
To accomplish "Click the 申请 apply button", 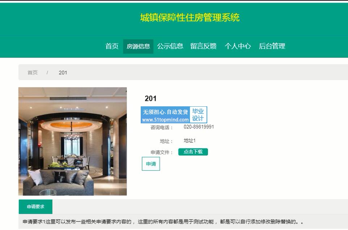I will tap(151, 164).
